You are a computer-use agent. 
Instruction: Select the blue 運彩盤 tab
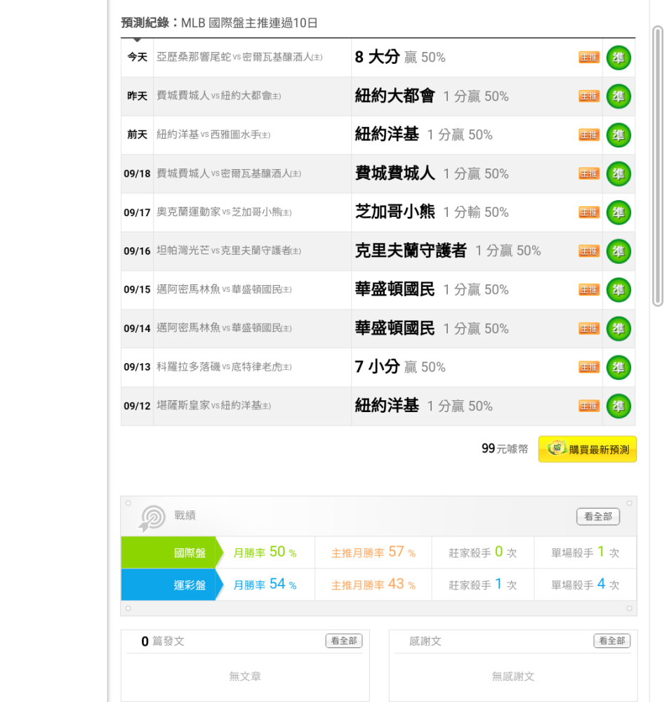173,585
